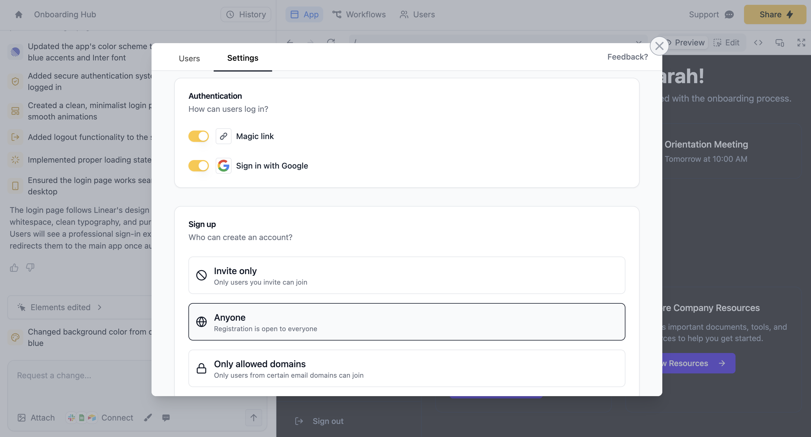Select the paintbrush styling icon
The width and height of the screenshot is (811, 437).
point(148,418)
